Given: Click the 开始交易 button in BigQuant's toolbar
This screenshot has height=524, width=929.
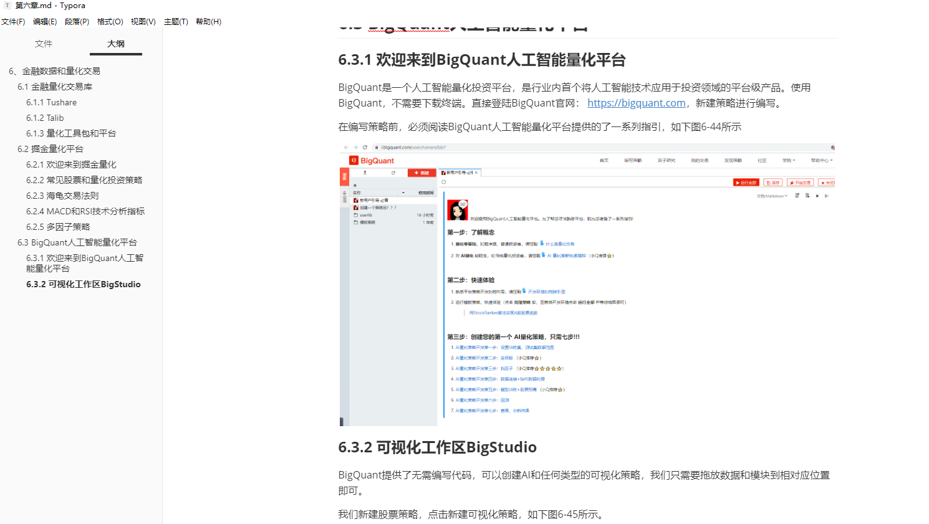Looking at the screenshot, I should click(x=801, y=183).
